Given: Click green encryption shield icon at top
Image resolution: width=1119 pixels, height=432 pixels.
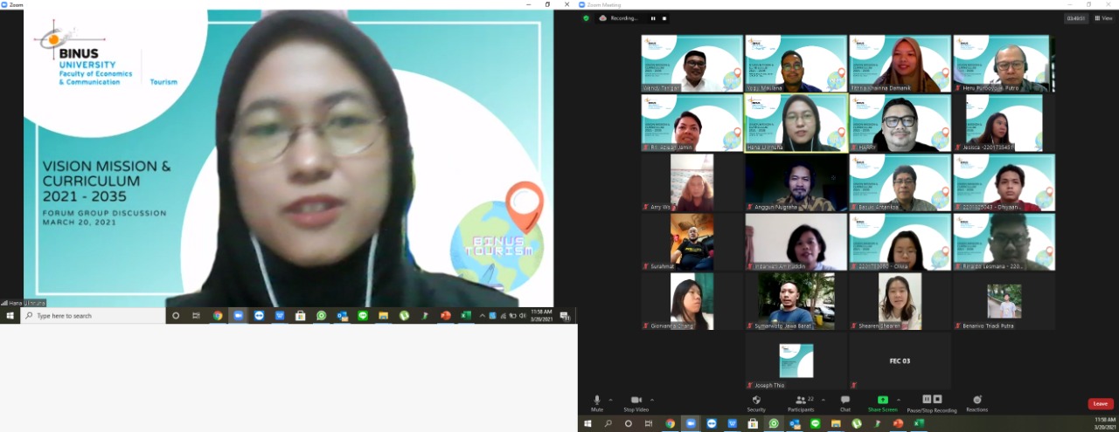Looking at the screenshot, I should [x=587, y=17].
